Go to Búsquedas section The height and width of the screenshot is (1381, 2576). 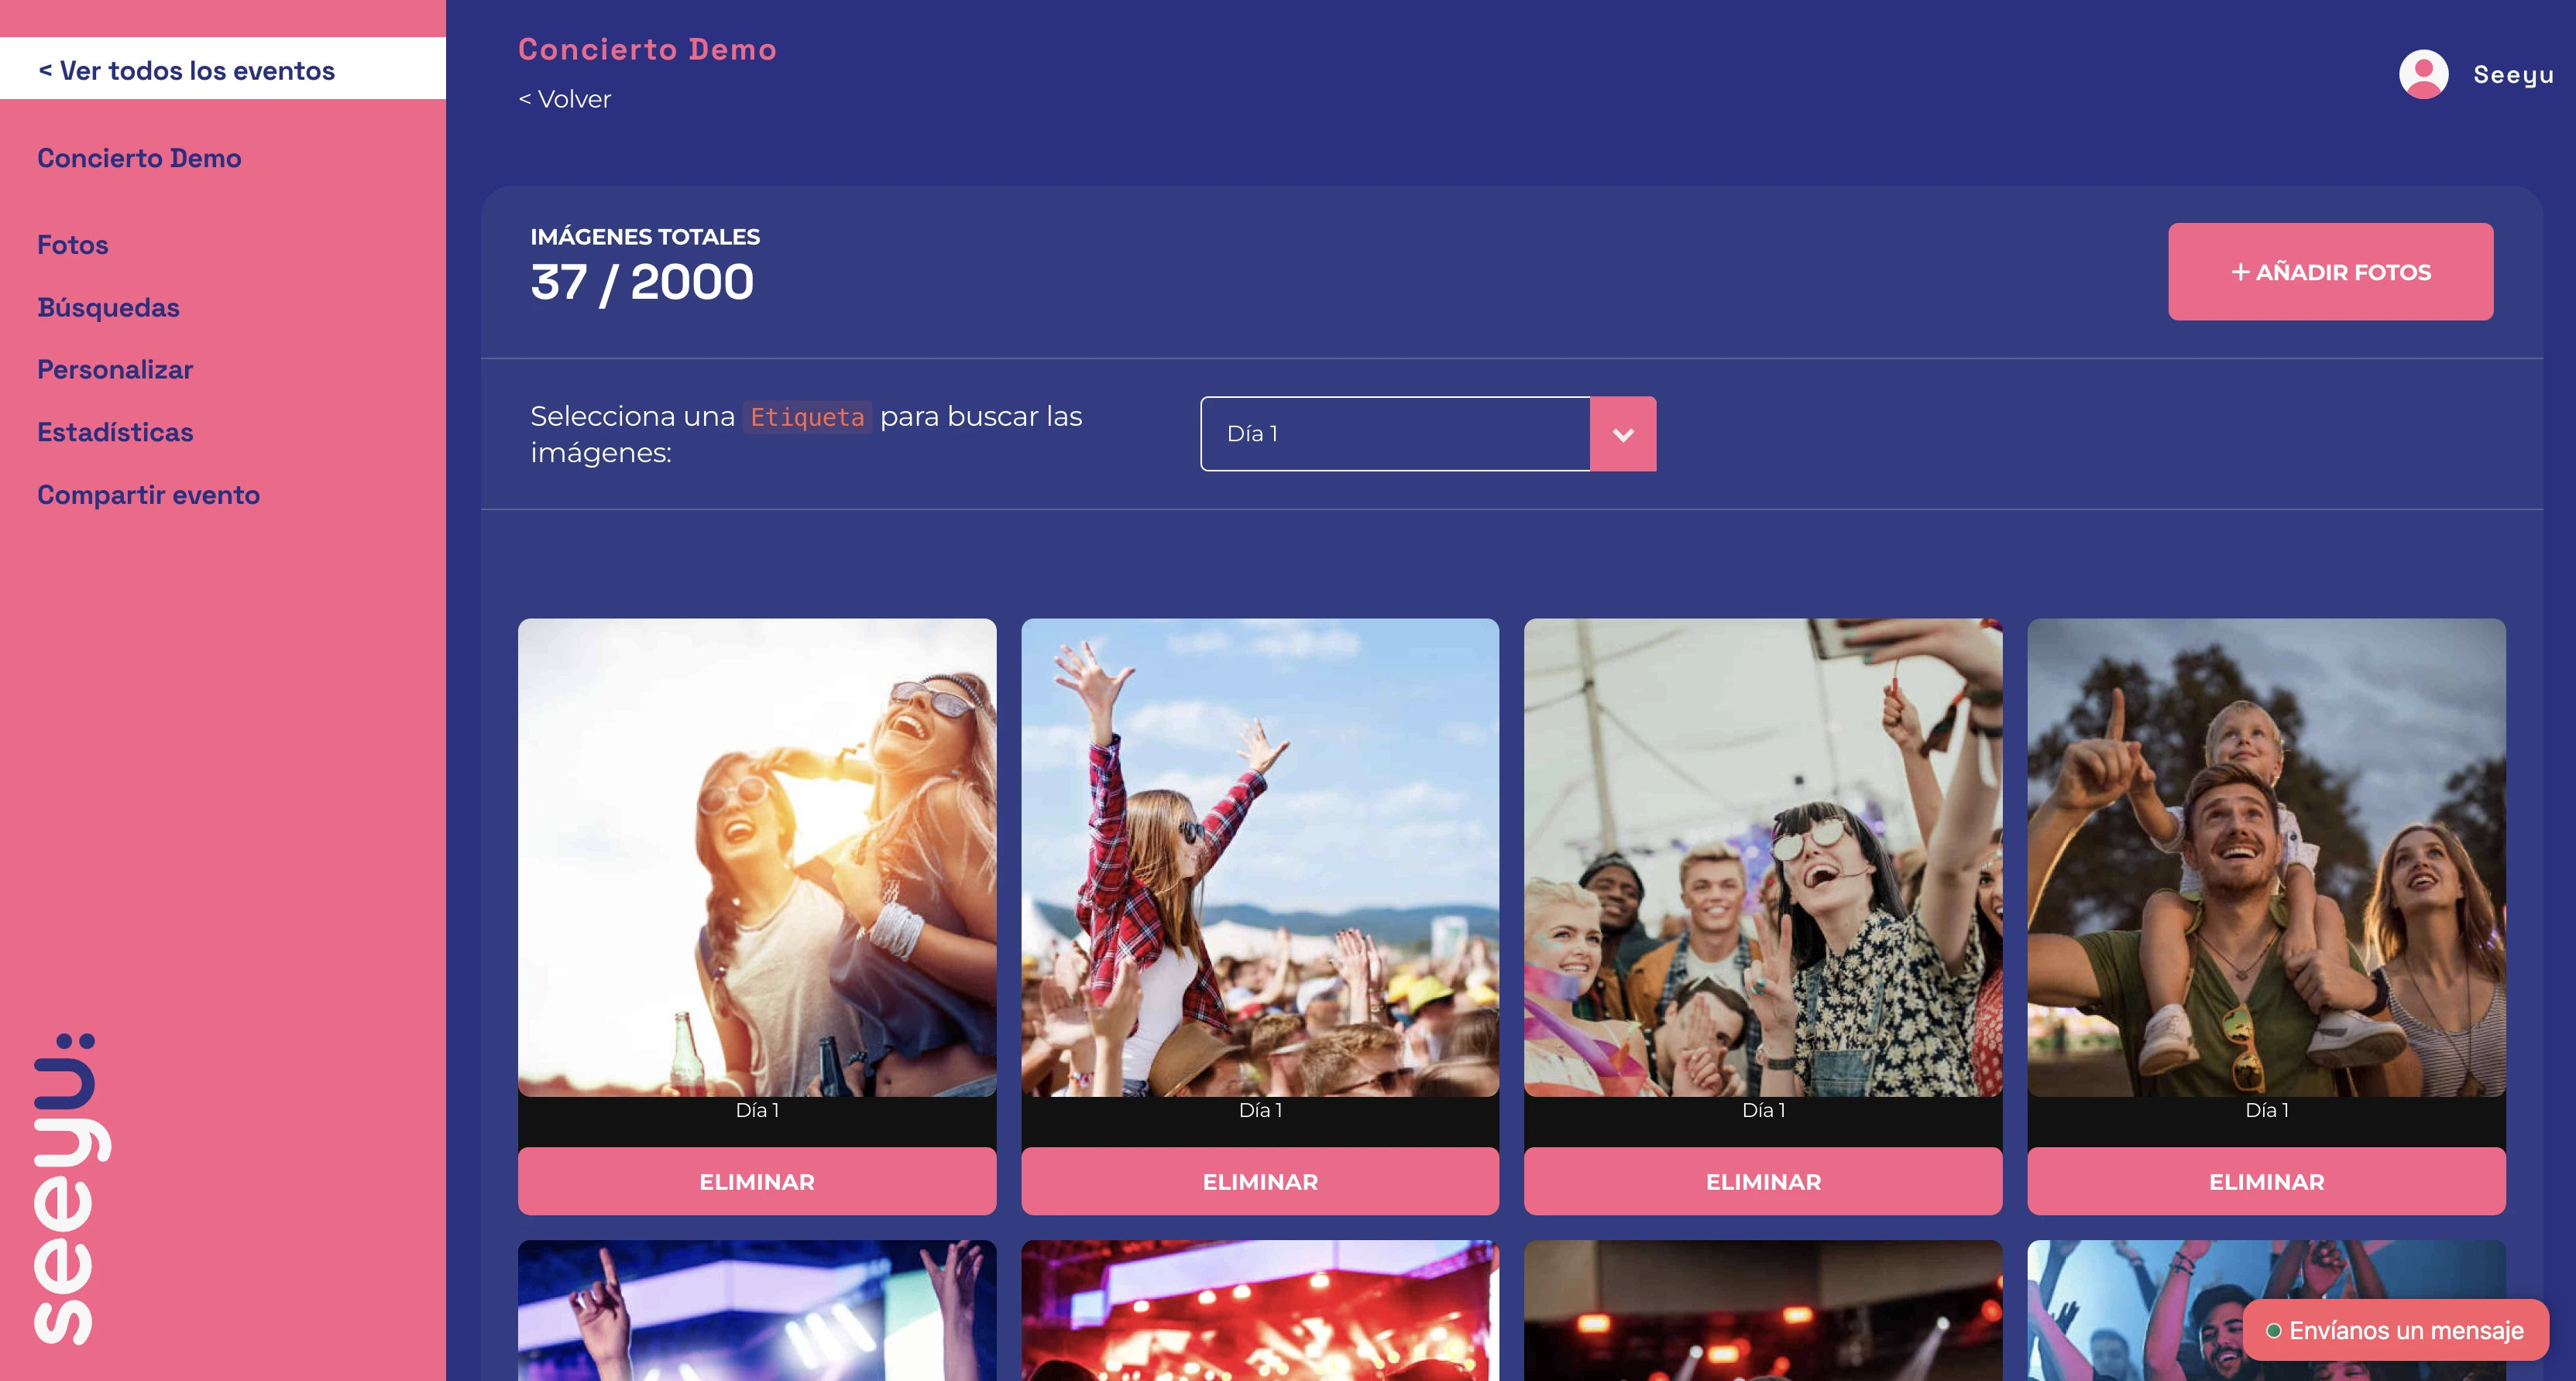[108, 308]
